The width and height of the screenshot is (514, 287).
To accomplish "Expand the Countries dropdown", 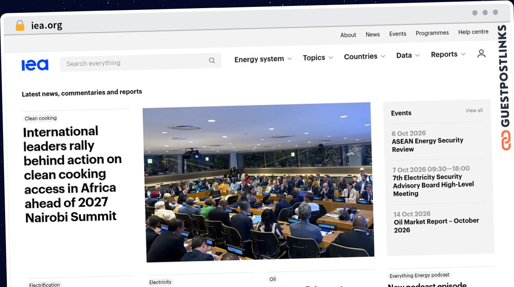I will tap(365, 57).
